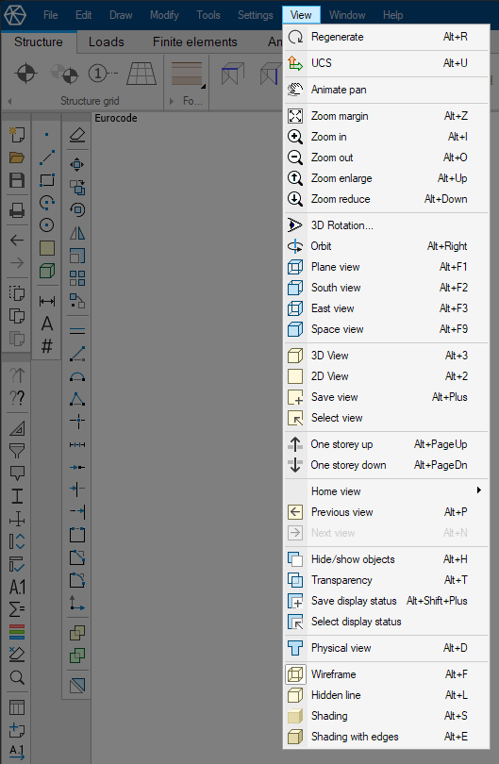This screenshot has height=764, width=499.
Task: Switch to the Loads tab
Action: click(107, 42)
